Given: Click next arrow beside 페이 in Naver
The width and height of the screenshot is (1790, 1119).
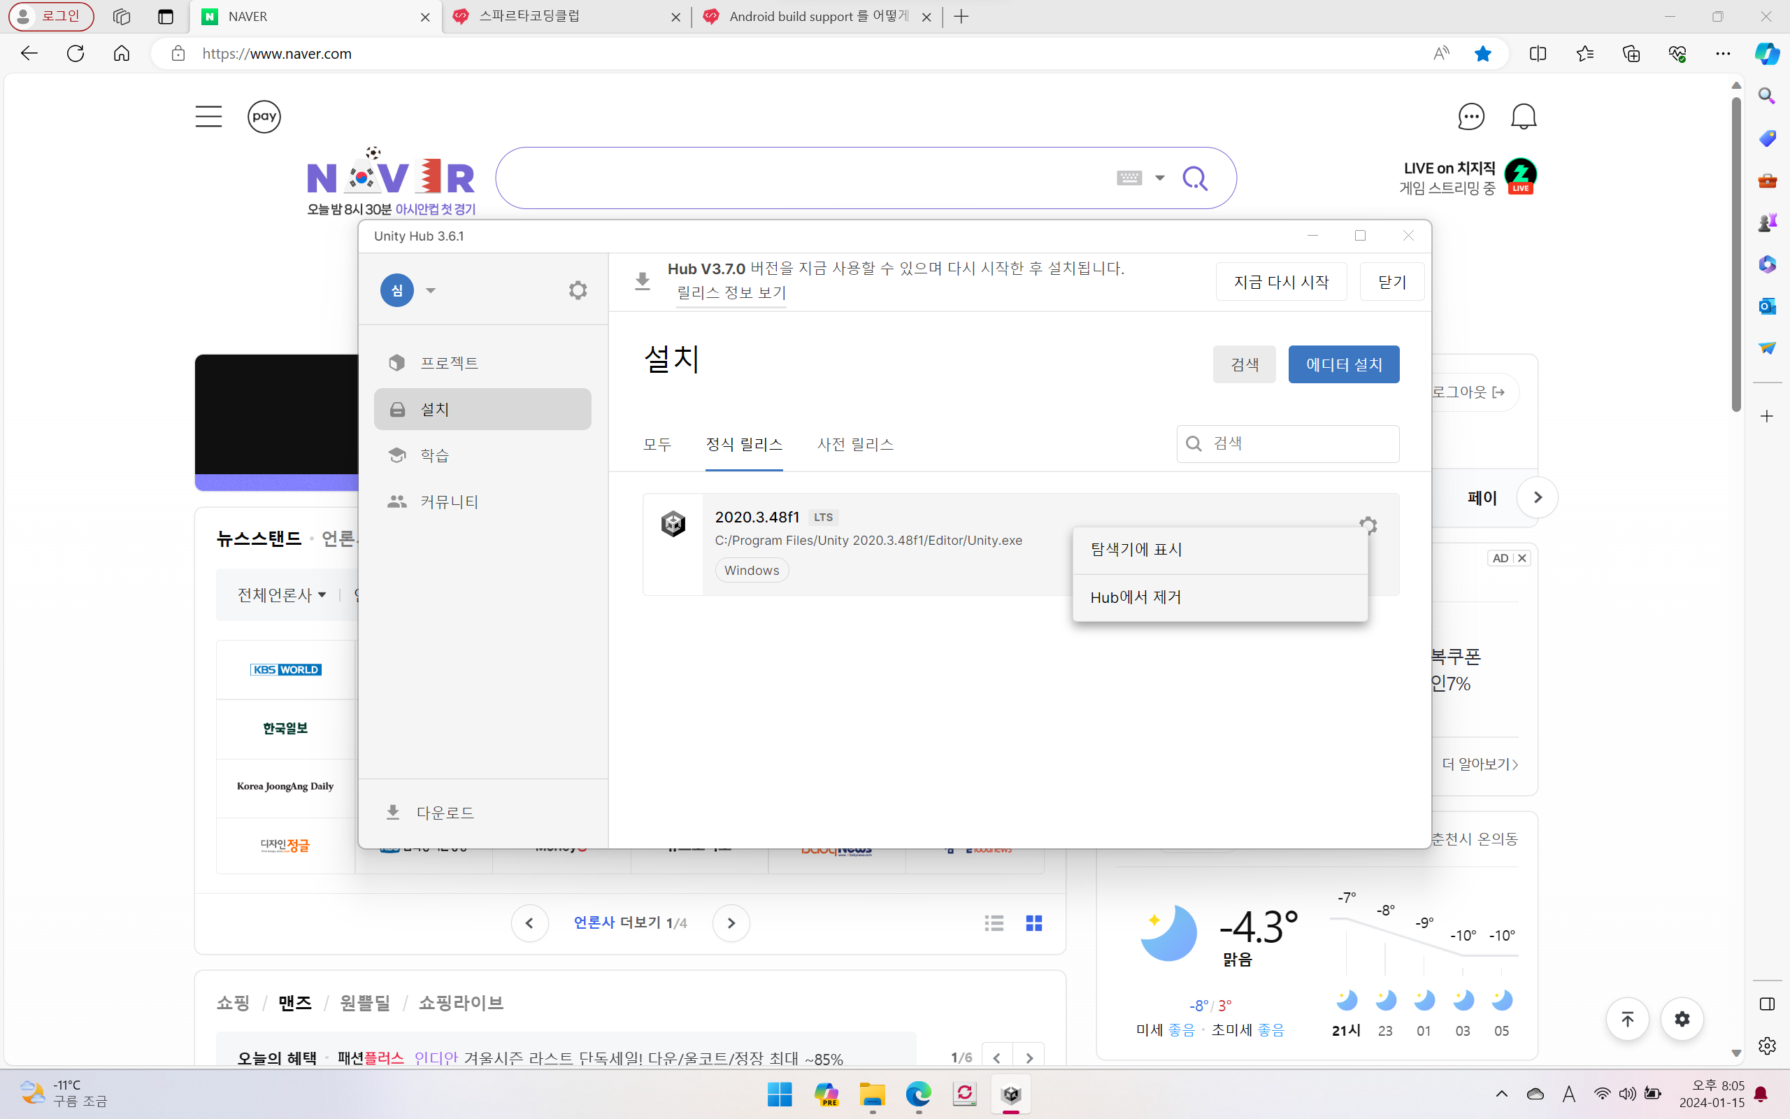Looking at the screenshot, I should (1537, 497).
